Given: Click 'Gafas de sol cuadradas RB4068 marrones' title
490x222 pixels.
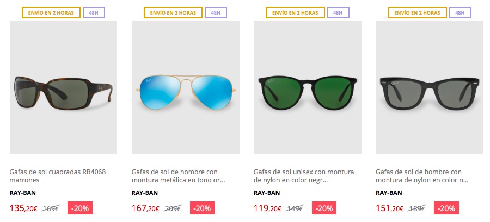Looking at the screenshot, I should (x=58, y=176).
